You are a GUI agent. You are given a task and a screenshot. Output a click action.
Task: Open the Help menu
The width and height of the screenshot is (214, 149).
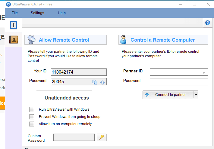[x=61, y=13]
